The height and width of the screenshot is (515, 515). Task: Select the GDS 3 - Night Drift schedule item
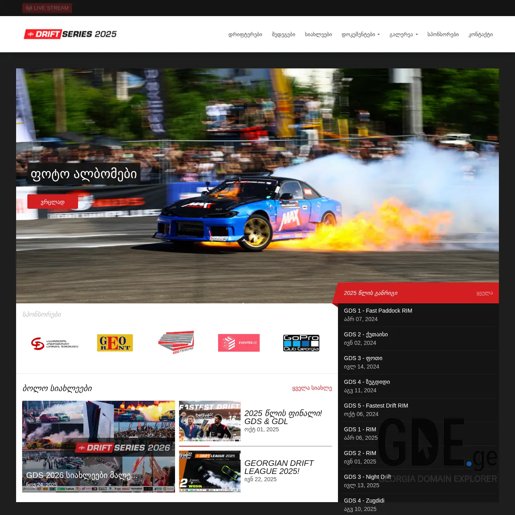click(x=367, y=476)
